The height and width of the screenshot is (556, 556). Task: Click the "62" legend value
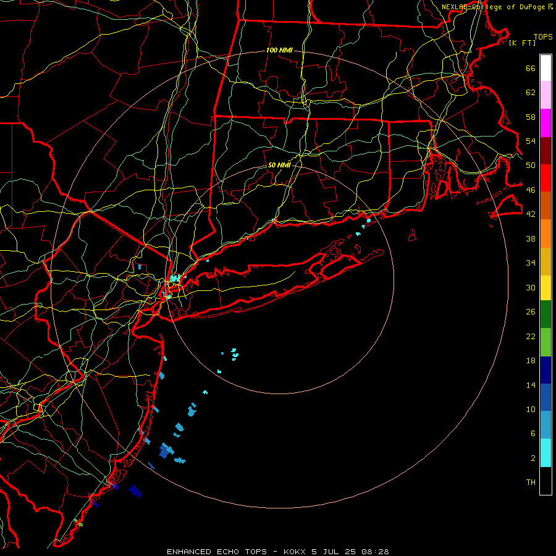coord(531,92)
